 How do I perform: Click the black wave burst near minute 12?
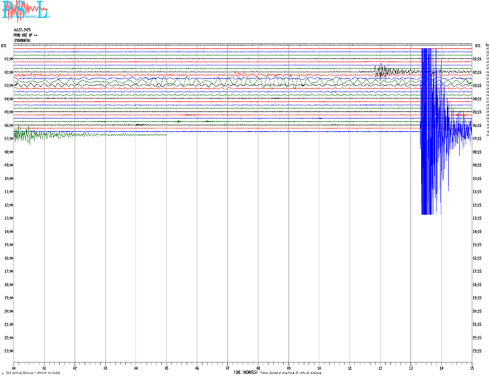(x=385, y=71)
